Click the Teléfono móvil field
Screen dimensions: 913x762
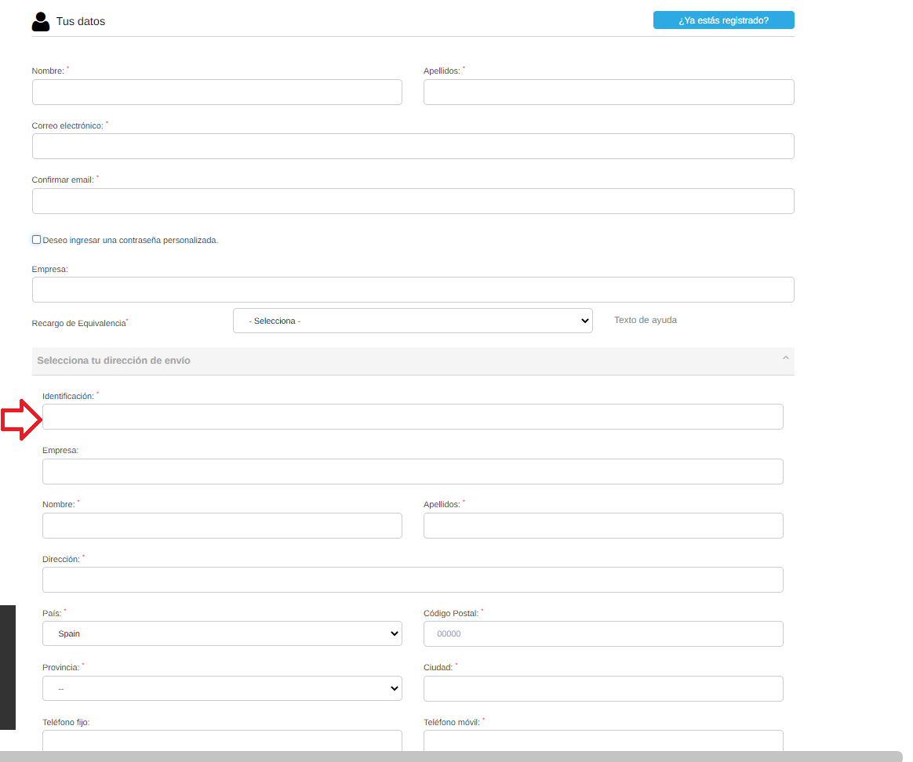(603, 741)
